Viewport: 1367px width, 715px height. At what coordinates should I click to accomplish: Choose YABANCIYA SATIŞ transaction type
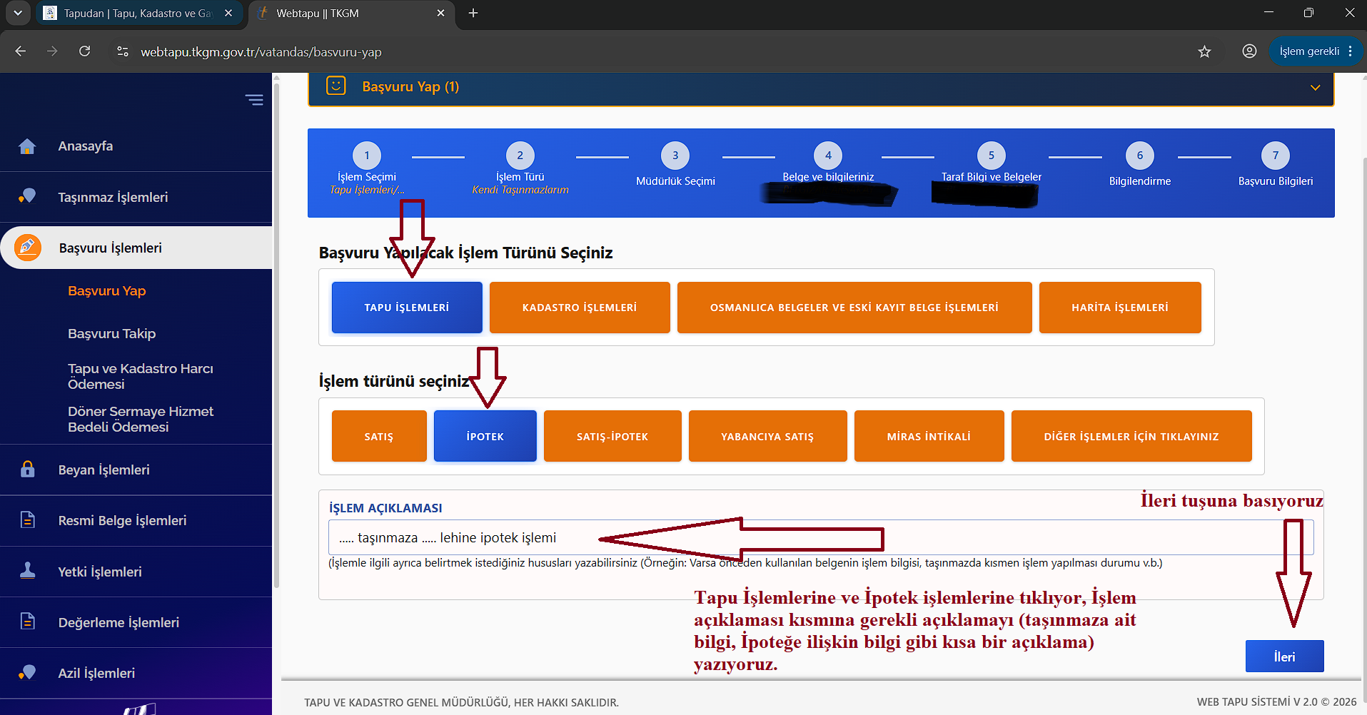click(x=767, y=436)
